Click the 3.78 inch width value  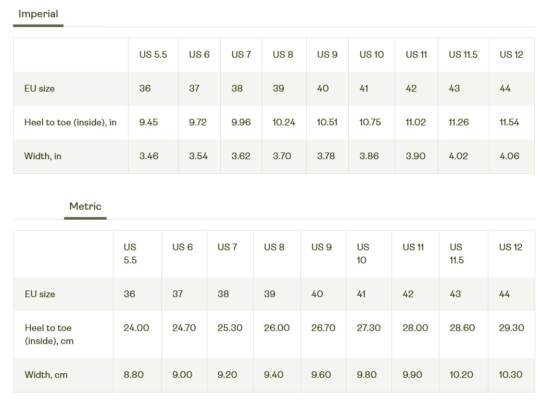pyautogui.click(x=326, y=156)
